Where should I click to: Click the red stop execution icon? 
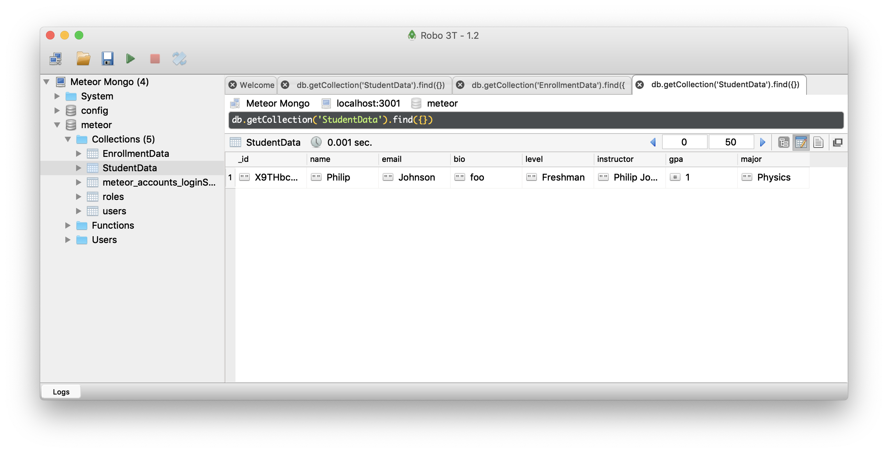(x=155, y=59)
